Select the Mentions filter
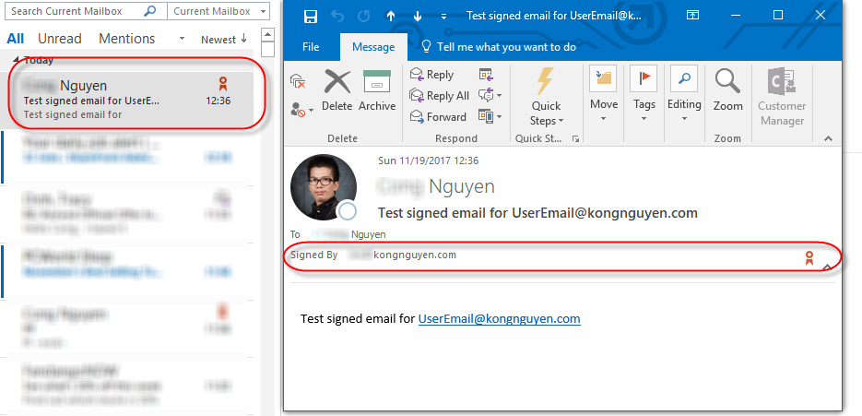 (127, 39)
